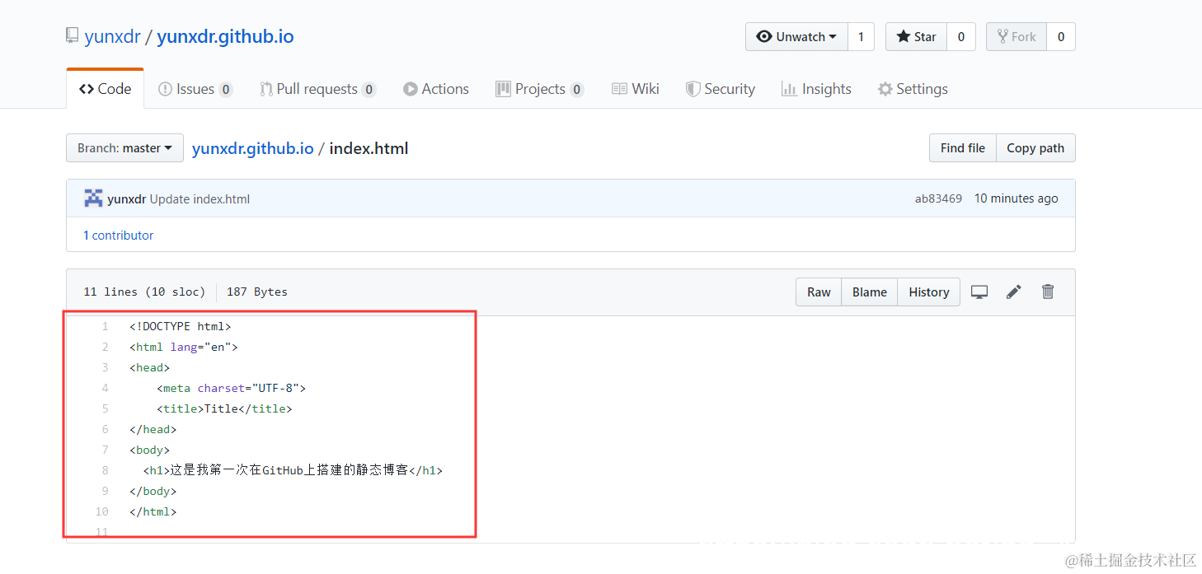This screenshot has width=1202, height=574.
Task: View the Insights tab
Action: coord(816,89)
